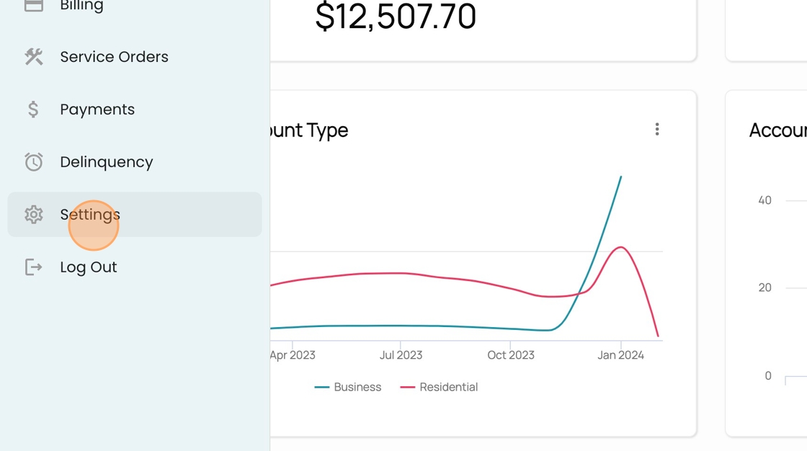This screenshot has height=451, width=807.
Task: Click the Payments dollar sign icon
Action: (x=33, y=109)
